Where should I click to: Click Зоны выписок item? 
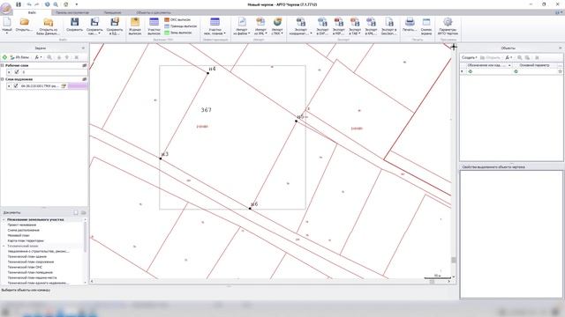[x=178, y=33]
